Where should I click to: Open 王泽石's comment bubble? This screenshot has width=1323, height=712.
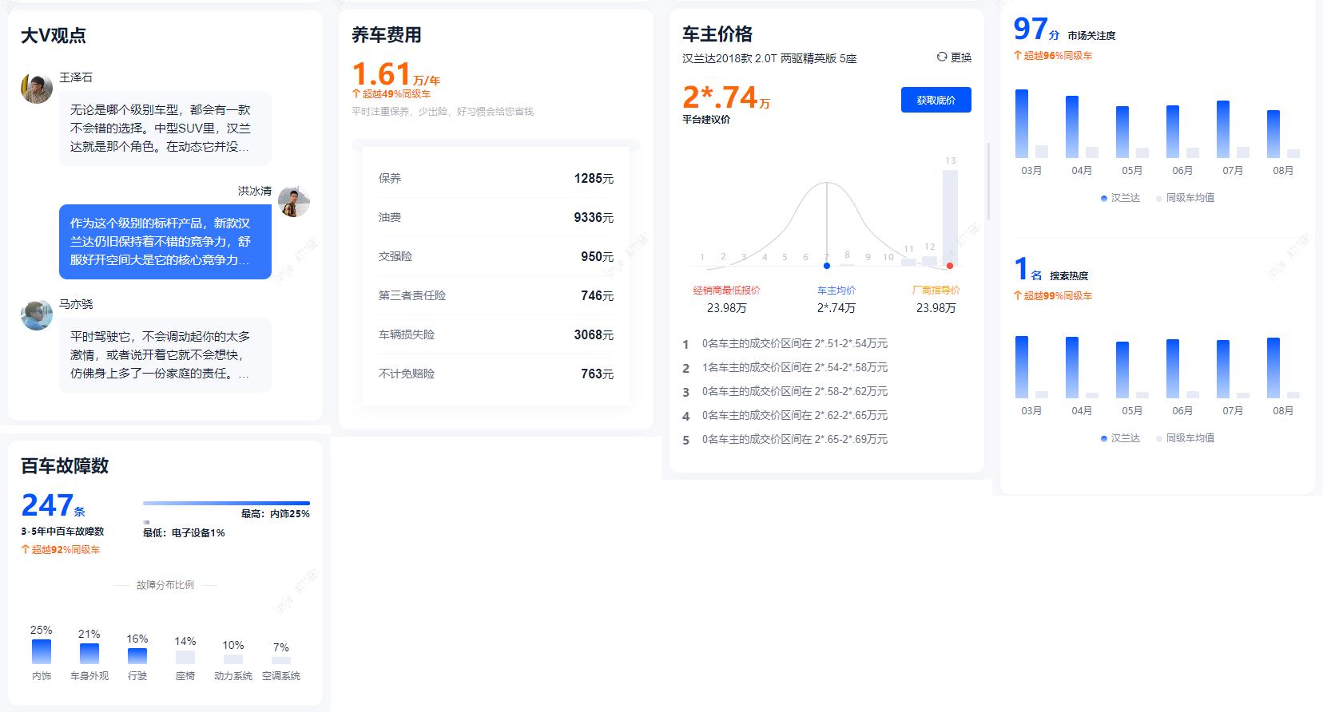click(x=165, y=129)
